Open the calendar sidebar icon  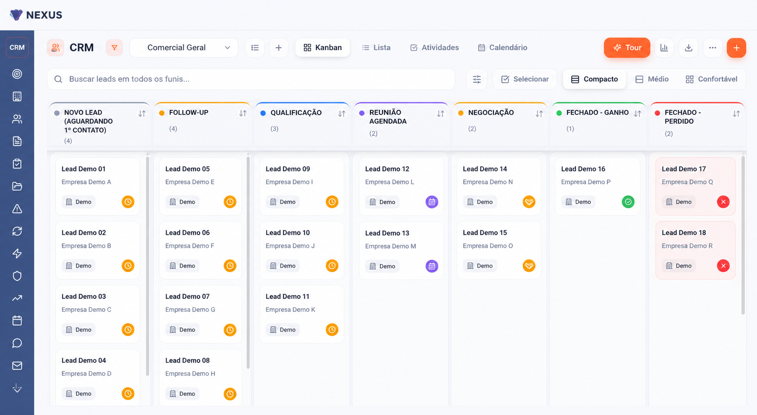point(17,320)
